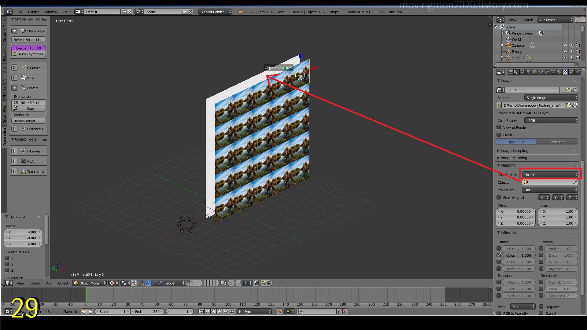
Task: Open the Object properties tab (cube icon)
Action: tap(535, 72)
